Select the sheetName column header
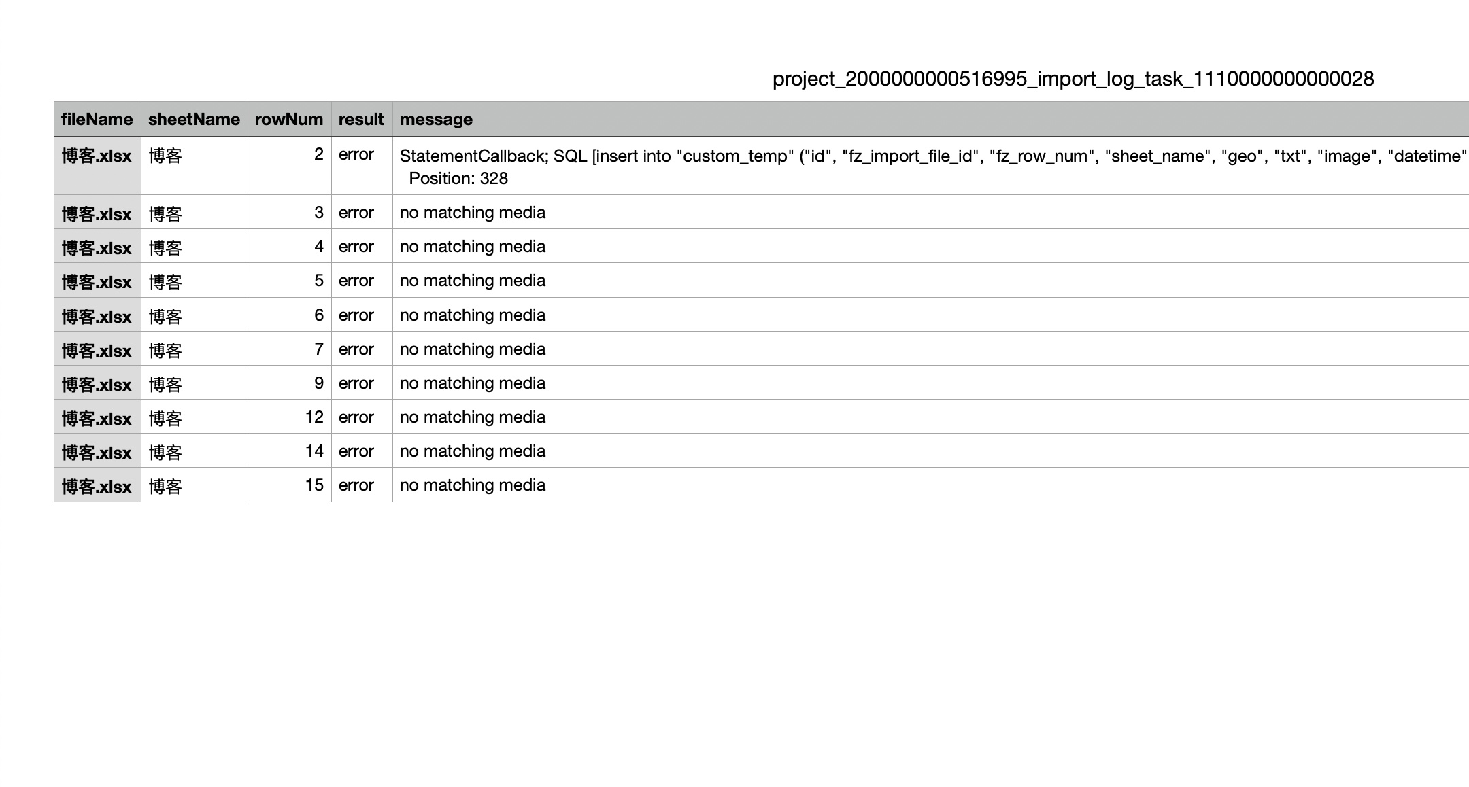The height and width of the screenshot is (787, 1469). pyautogui.click(x=194, y=119)
